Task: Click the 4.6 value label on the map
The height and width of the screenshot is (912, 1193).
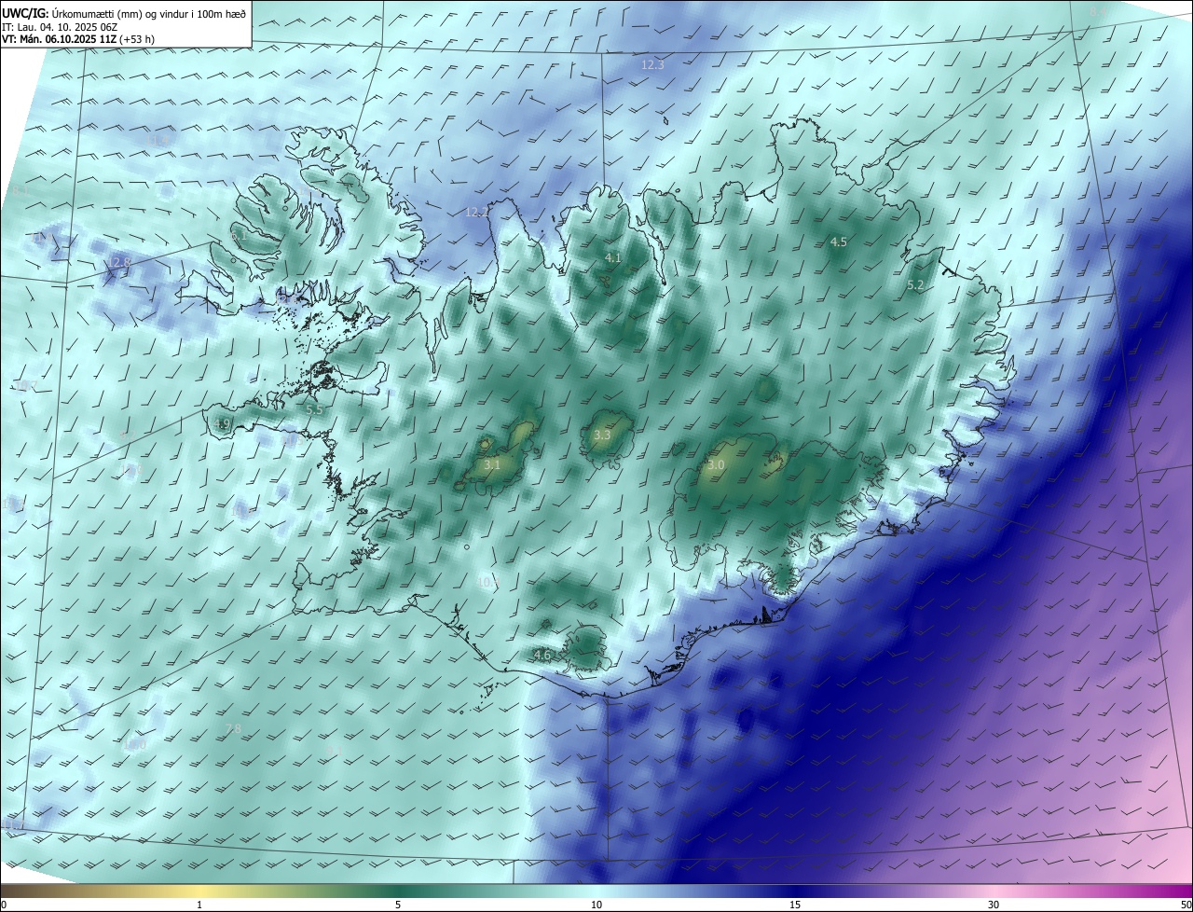Action: (x=542, y=656)
